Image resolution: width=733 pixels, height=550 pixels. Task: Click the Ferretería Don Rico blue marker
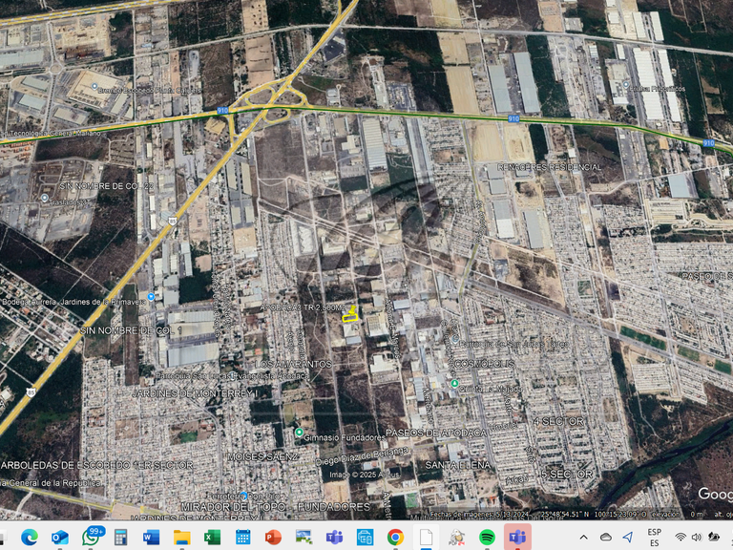(x=244, y=496)
